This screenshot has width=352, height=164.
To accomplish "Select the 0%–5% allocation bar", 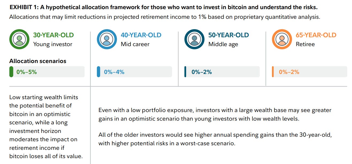I will click(47, 72).
